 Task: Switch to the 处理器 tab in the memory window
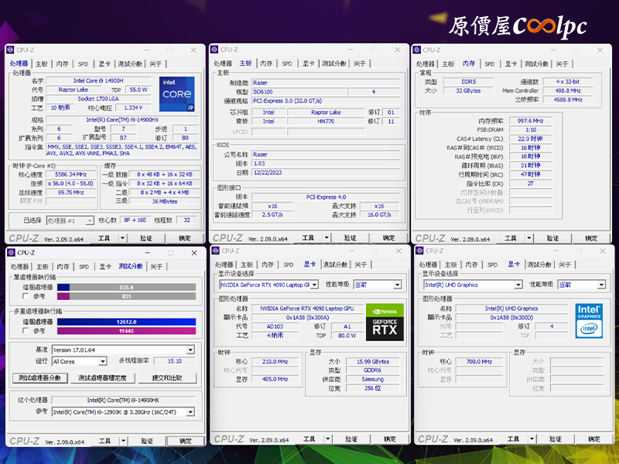pyautogui.click(x=425, y=64)
